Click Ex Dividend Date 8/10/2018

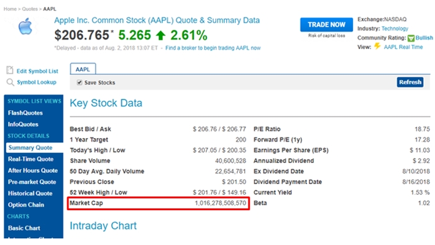point(416,171)
